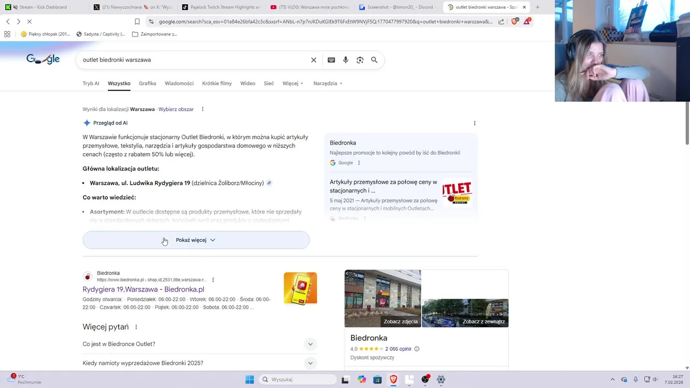Go back with browser back arrow
The height and width of the screenshot is (388, 690).
click(8, 22)
